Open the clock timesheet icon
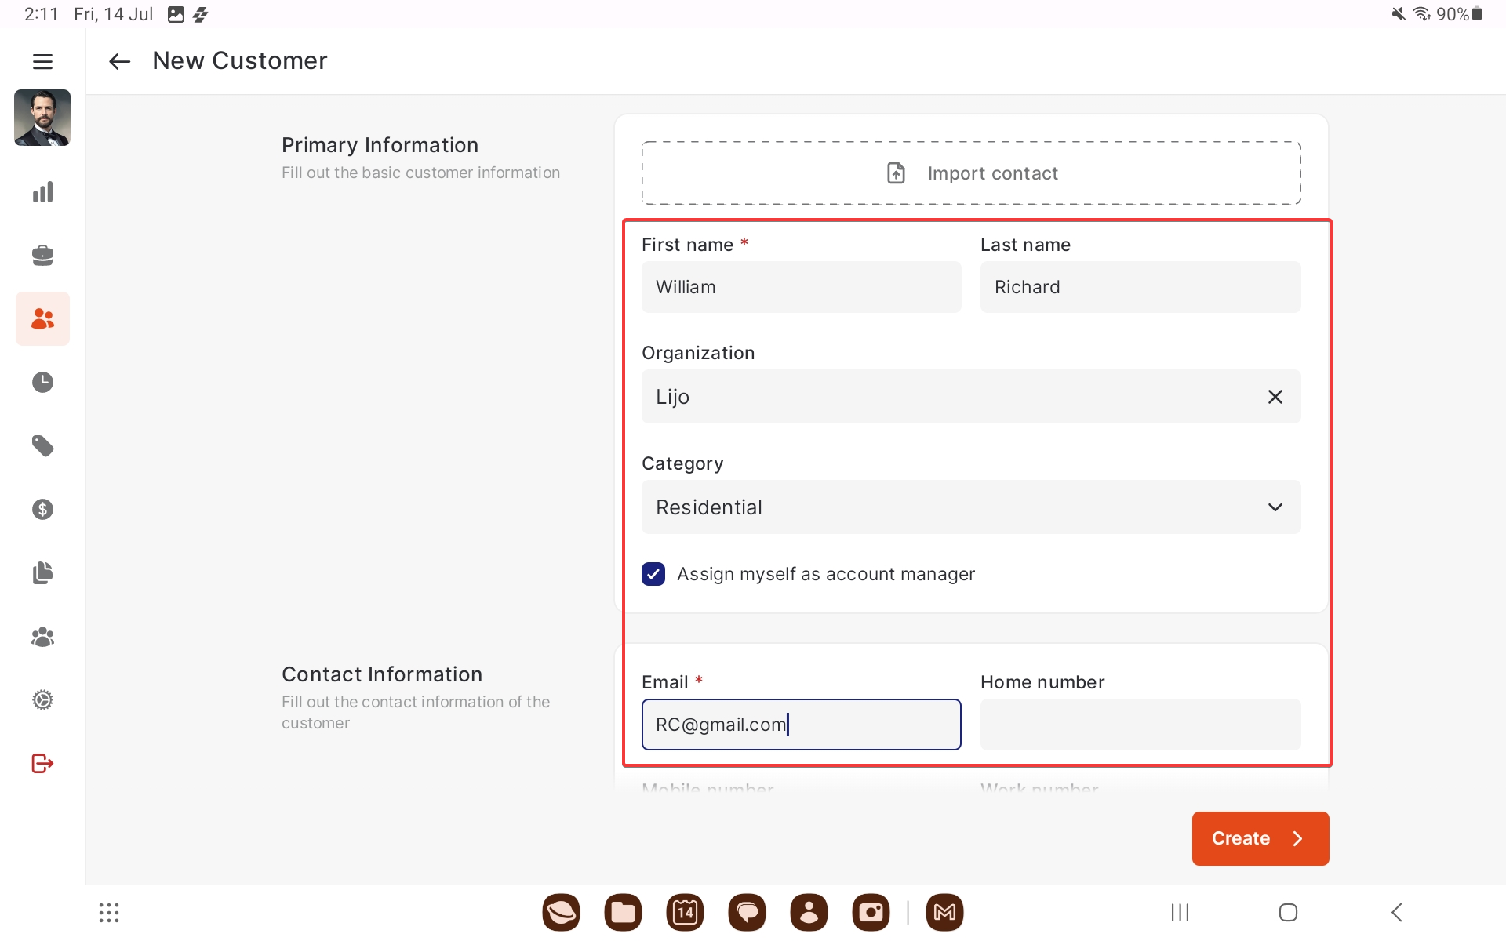The image size is (1506, 941). tap(42, 382)
